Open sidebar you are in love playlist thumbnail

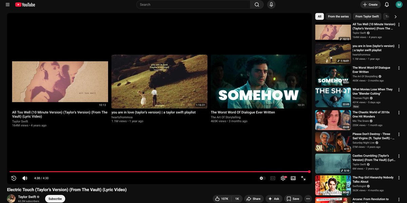click(333, 54)
